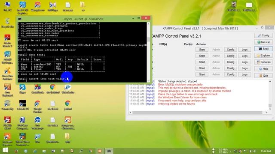Select the Xilisoft Video Converter desktop shortcut
This screenshot has width=275, height=154.
pyautogui.click(x=22, y=139)
